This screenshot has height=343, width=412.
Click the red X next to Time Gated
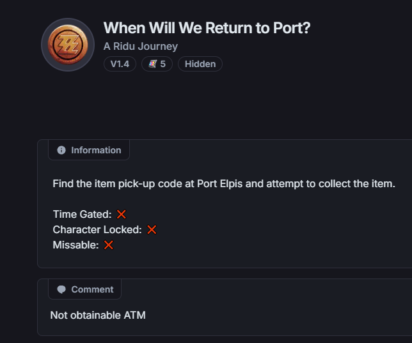122,214
